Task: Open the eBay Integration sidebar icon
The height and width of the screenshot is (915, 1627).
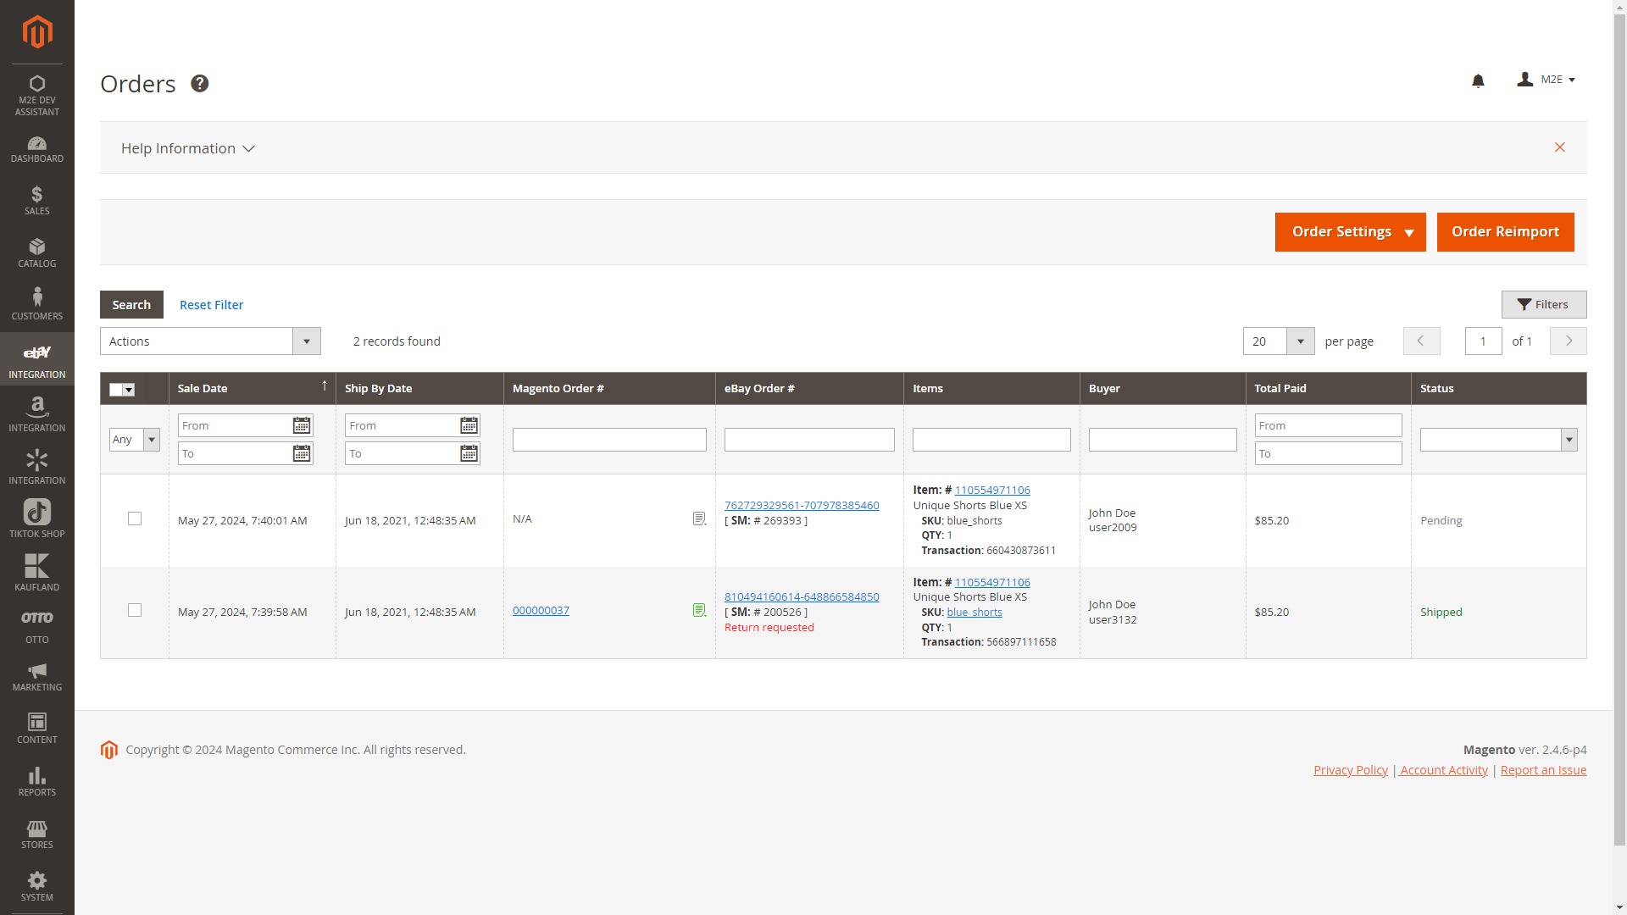Action: click(36, 360)
